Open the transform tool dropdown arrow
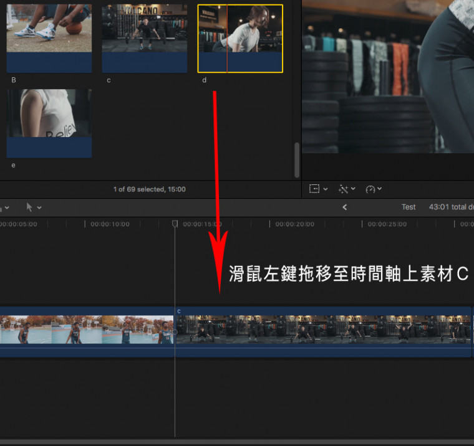This screenshot has height=446, width=474. [x=326, y=189]
